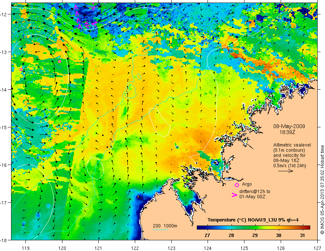Click the longitude axis label 121
The image size is (325, 251).
point(99,248)
